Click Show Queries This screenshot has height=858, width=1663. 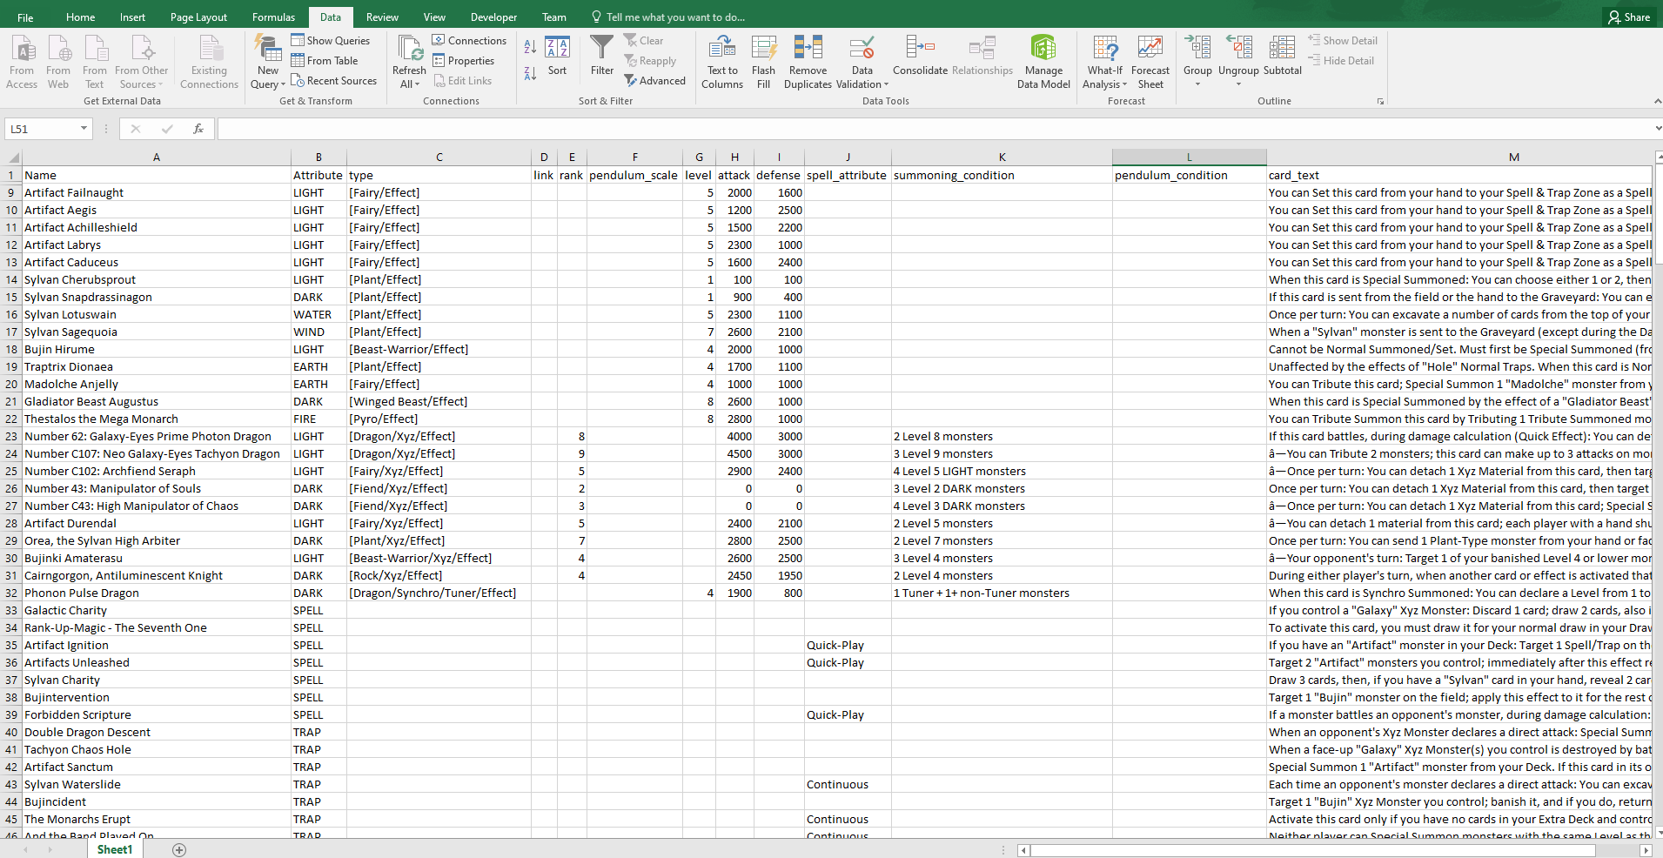click(x=331, y=41)
